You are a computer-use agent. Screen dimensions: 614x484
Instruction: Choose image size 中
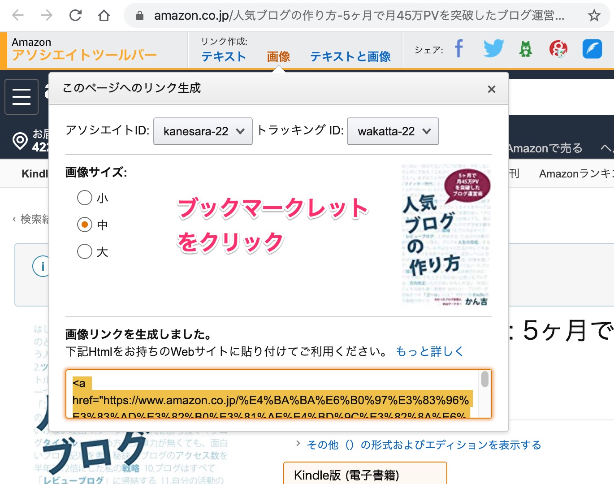[85, 225]
